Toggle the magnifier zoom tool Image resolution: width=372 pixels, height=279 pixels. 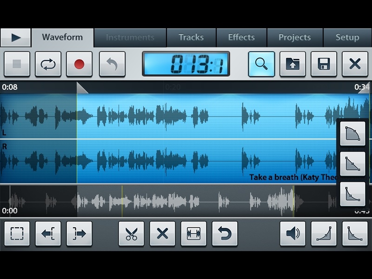[x=261, y=64]
